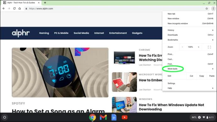217x122 pixels.
Task: Open Settings from the Chrome menu
Action: [189, 83]
